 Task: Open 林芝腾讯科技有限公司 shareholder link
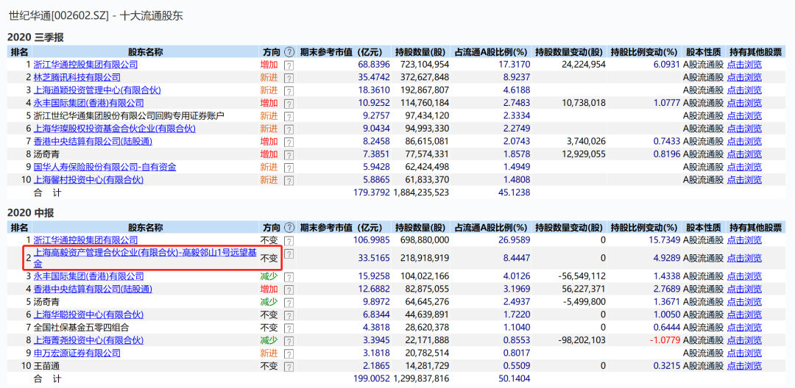click(x=77, y=77)
